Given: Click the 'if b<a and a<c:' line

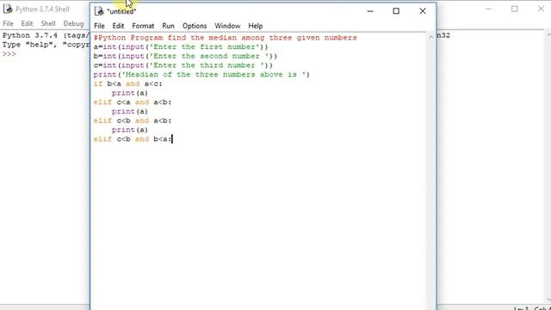Looking at the screenshot, I should pos(128,84).
